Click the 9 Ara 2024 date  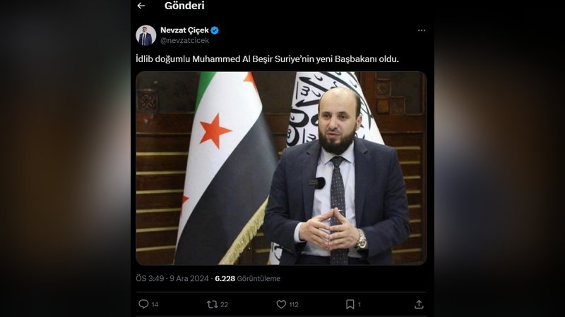(x=189, y=278)
